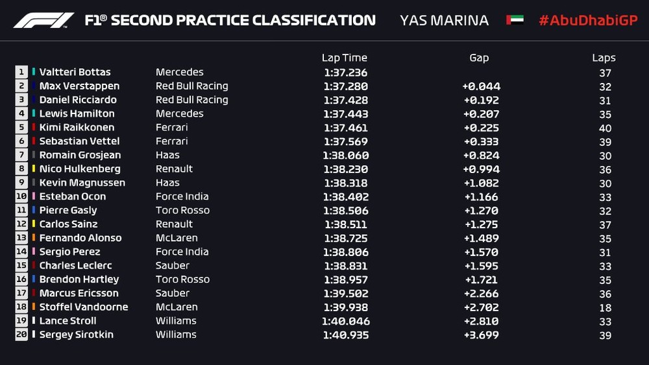Click Nico Hulkenberg yellow team color bar
649x365 pixels.
tap(34, 169)
